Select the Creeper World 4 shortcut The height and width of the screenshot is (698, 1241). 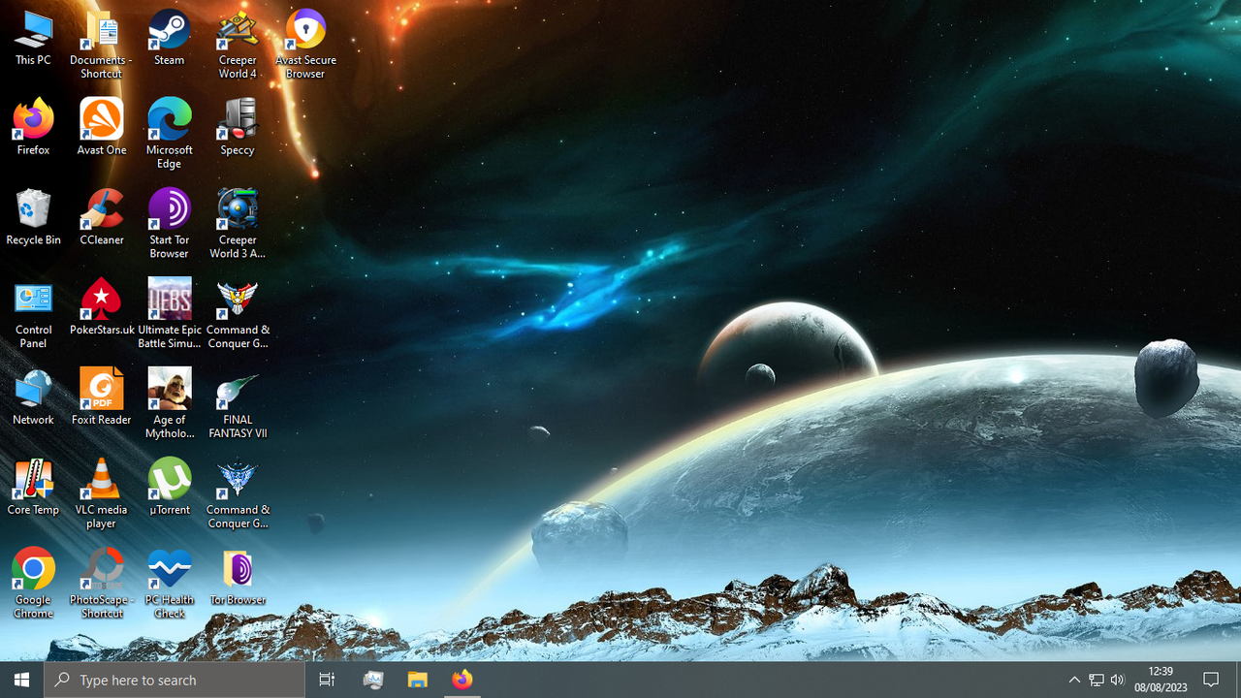[238, 45]
